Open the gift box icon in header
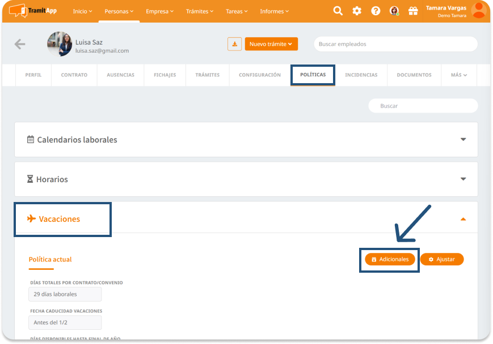 click(413, 11)
